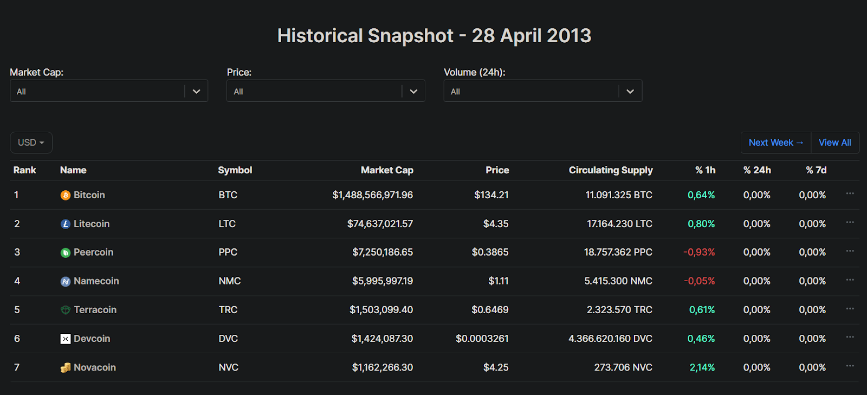Open the Novacoin name link
Screen dimensions: 867x395
point(95,367)
